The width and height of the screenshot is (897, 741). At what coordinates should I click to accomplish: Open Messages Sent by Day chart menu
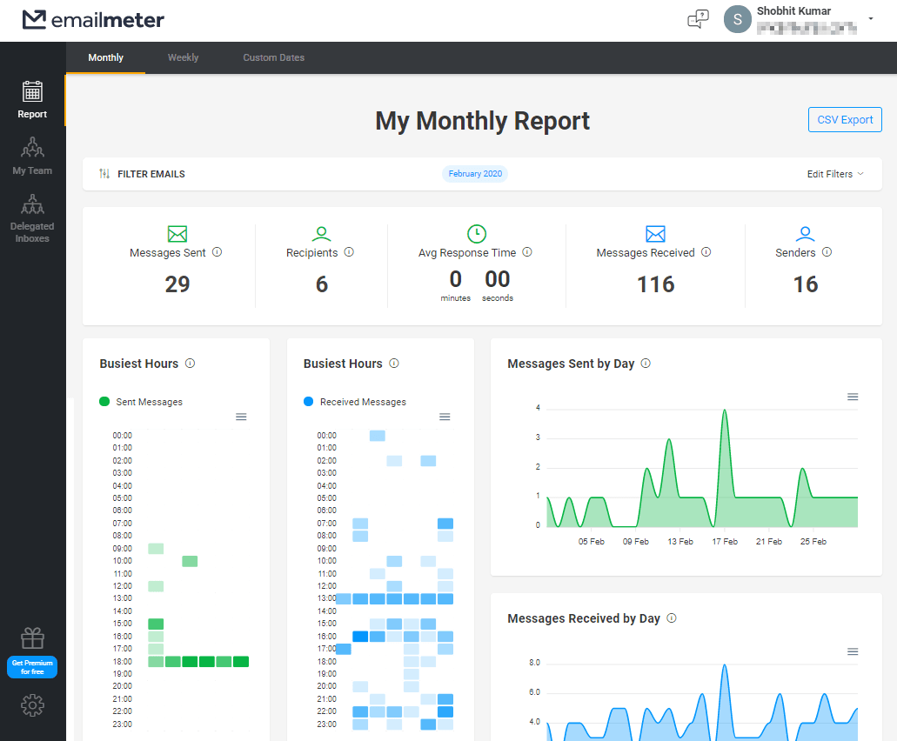(853, 397)
